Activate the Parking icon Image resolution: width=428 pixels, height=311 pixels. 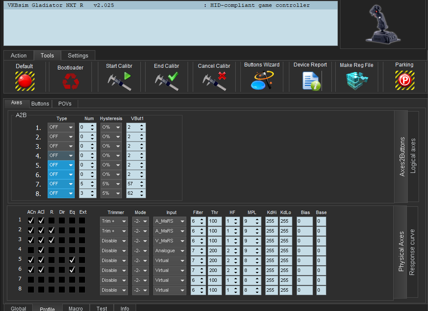404,80
